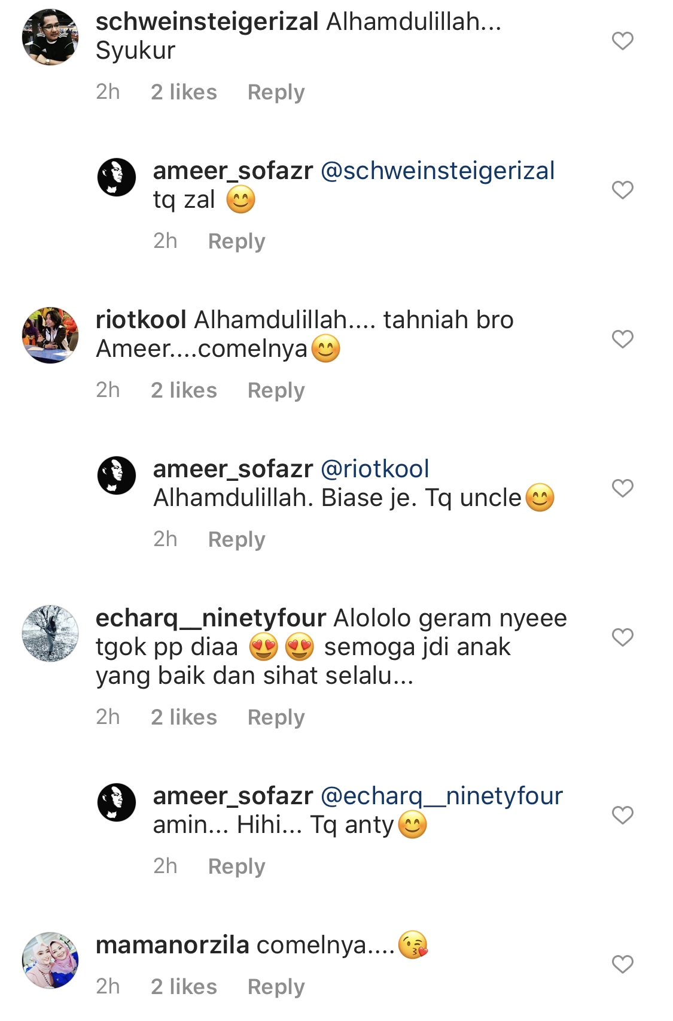The height and width of the screenshot is (1021, 673).
Task: Open the @riotkool mention link
Action: [x=375, y=469]
